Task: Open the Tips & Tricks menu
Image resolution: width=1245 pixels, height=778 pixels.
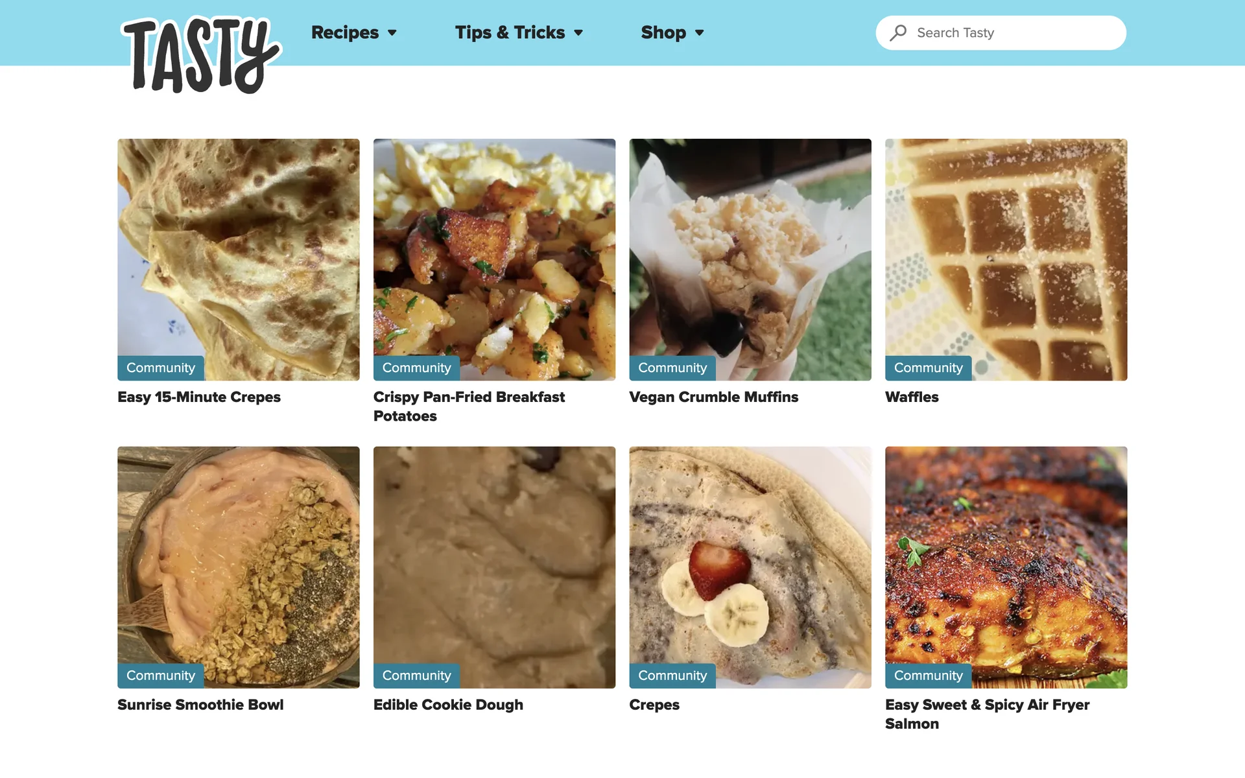Action: point(510,32)
